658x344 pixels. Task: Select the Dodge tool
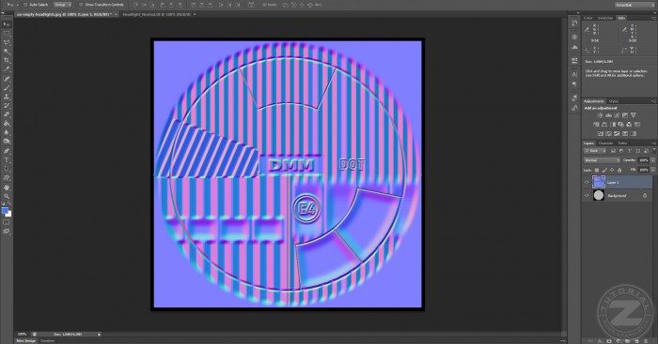(x=7, y=142)
